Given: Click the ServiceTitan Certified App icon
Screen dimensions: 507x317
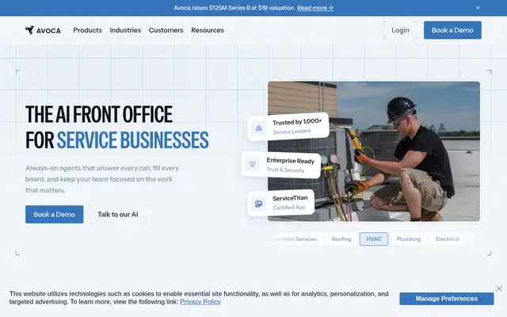Looking at the screenshot, I should coord(258,204).
